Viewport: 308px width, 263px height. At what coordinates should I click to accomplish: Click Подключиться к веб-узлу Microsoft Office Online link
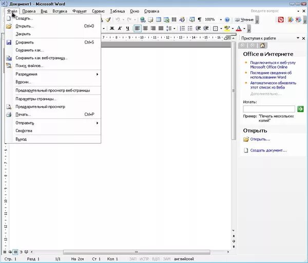(x=273, y=65)
